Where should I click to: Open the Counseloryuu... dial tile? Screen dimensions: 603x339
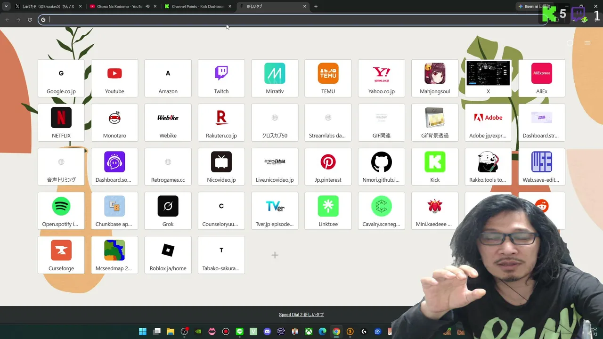pos(221,211)
